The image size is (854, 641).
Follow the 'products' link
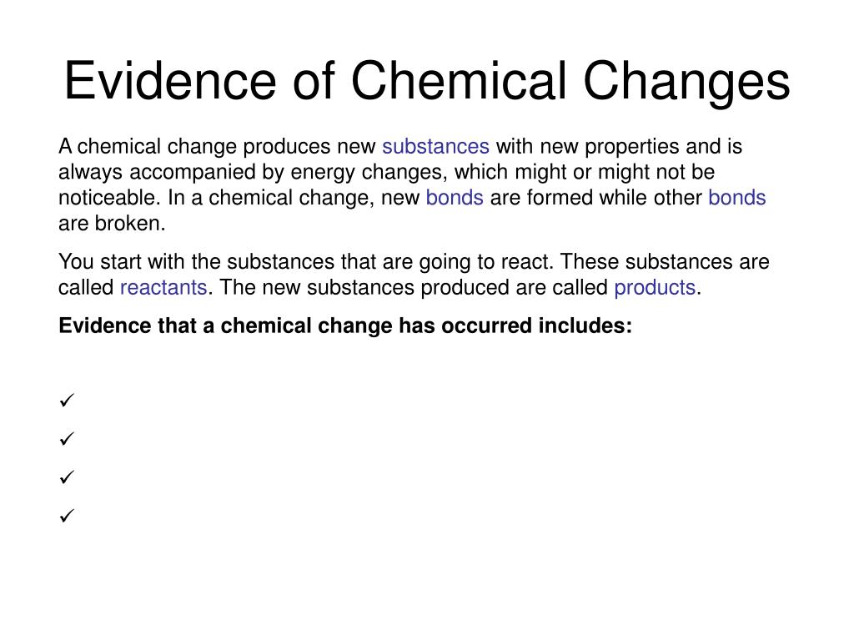pos(655,287)
